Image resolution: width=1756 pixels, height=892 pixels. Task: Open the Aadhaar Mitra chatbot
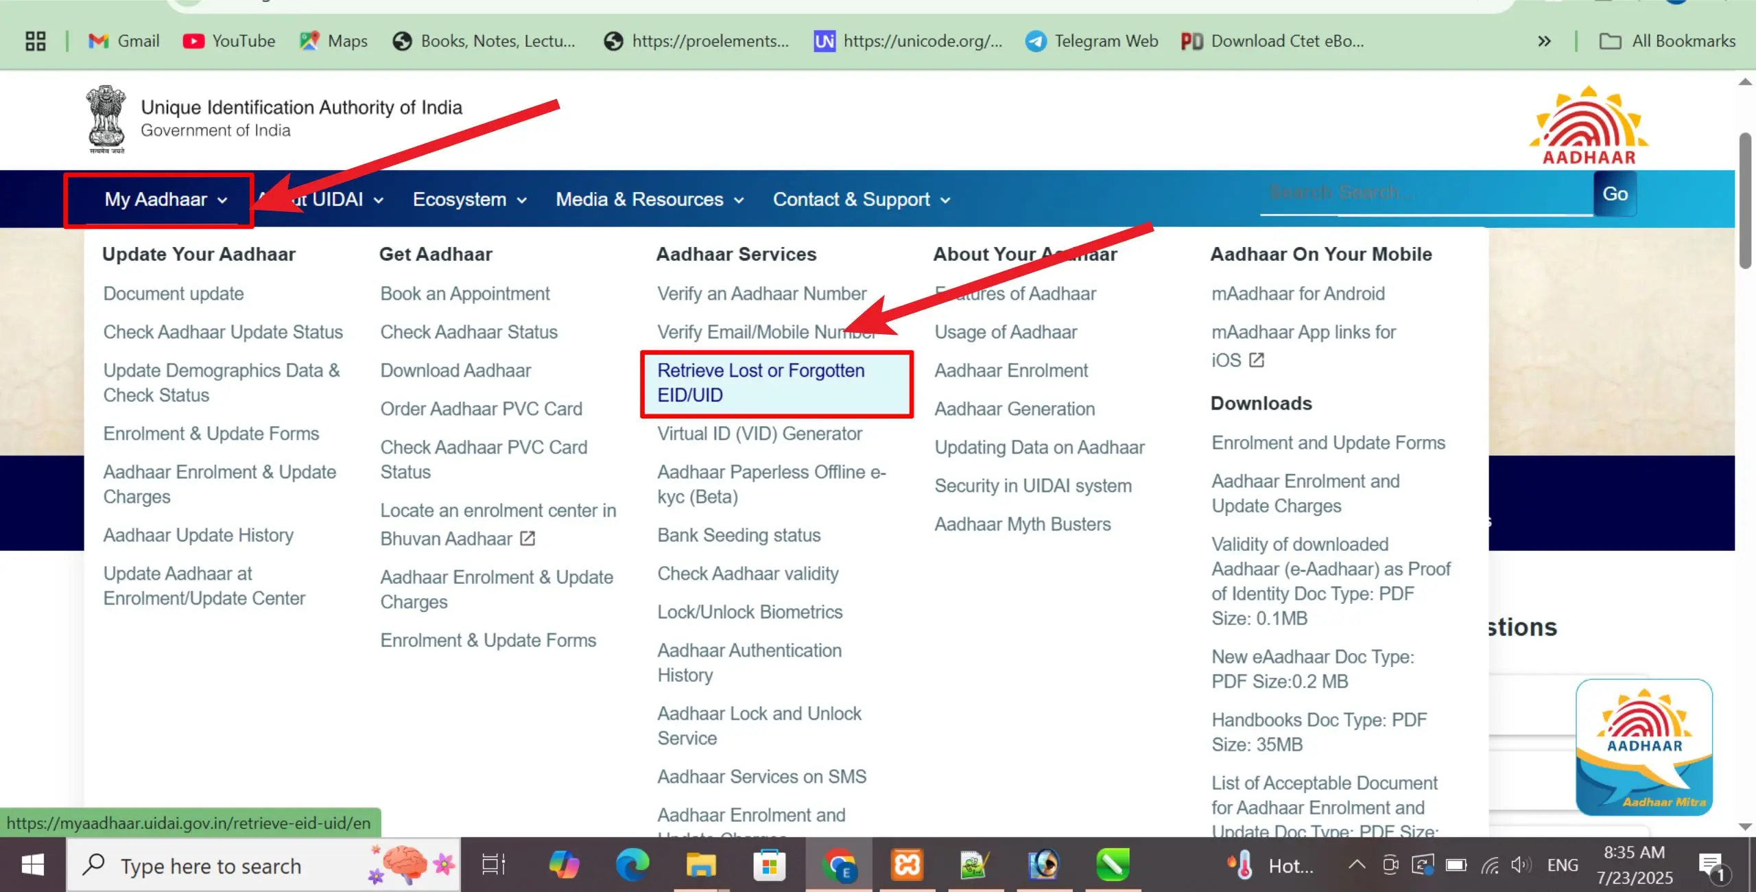coord(1644,747)
